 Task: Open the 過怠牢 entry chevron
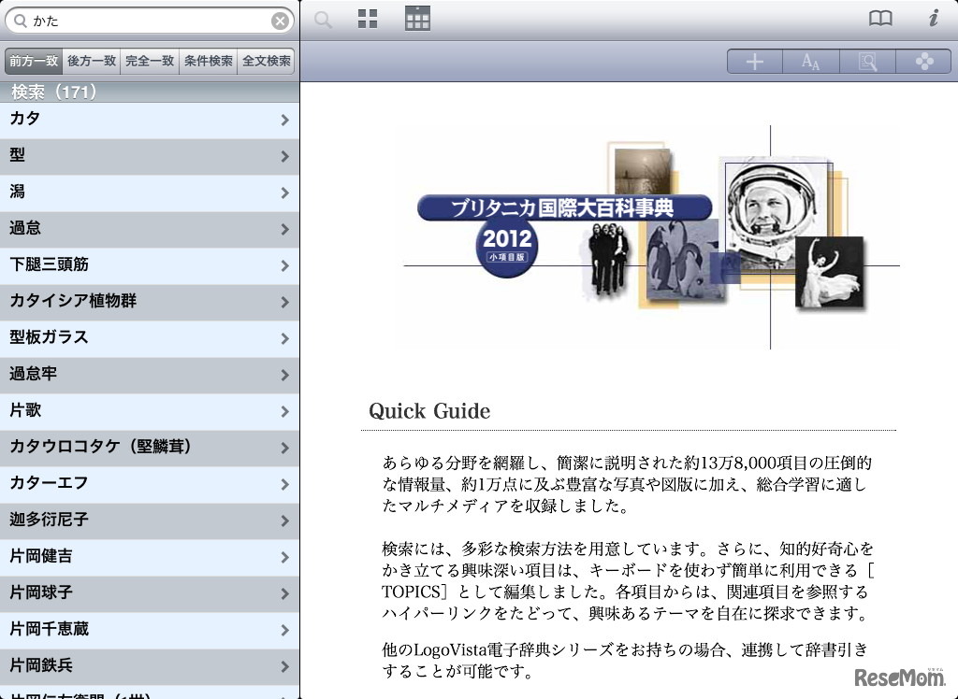(x=284, y=376)
